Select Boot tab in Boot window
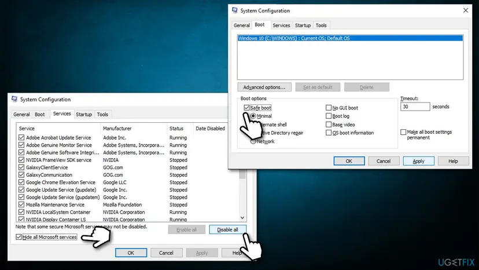Viewport: 479px width, 270px height. 260,25
